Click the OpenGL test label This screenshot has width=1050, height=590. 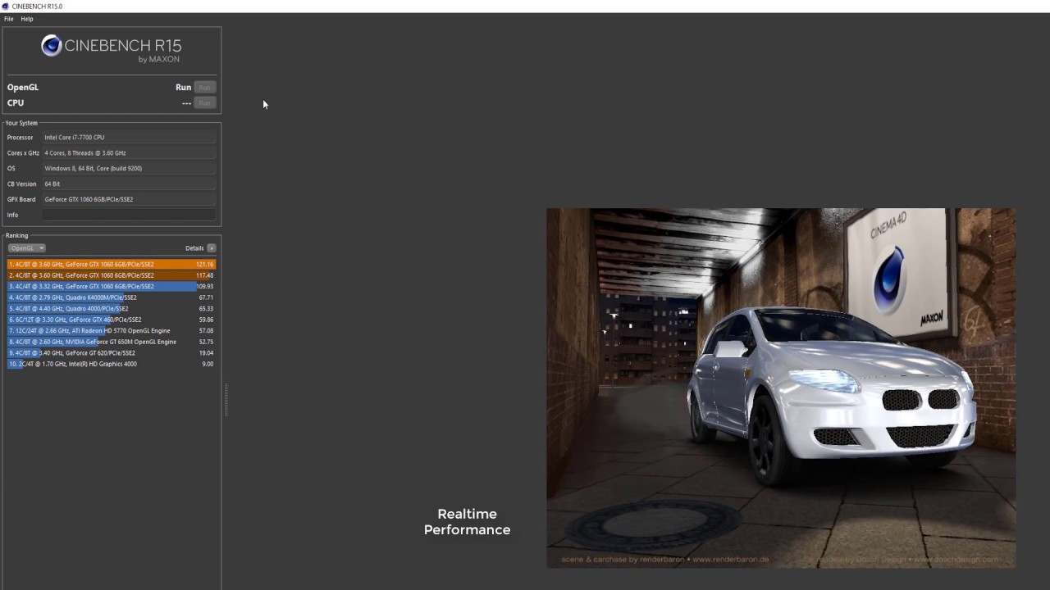pos(23,87)
